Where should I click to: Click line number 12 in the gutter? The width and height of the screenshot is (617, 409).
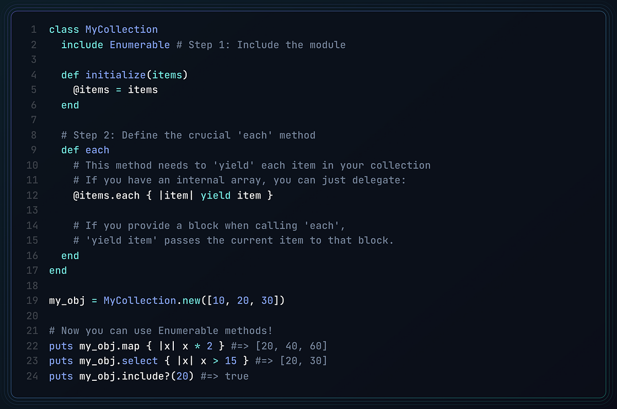point(32,196)
